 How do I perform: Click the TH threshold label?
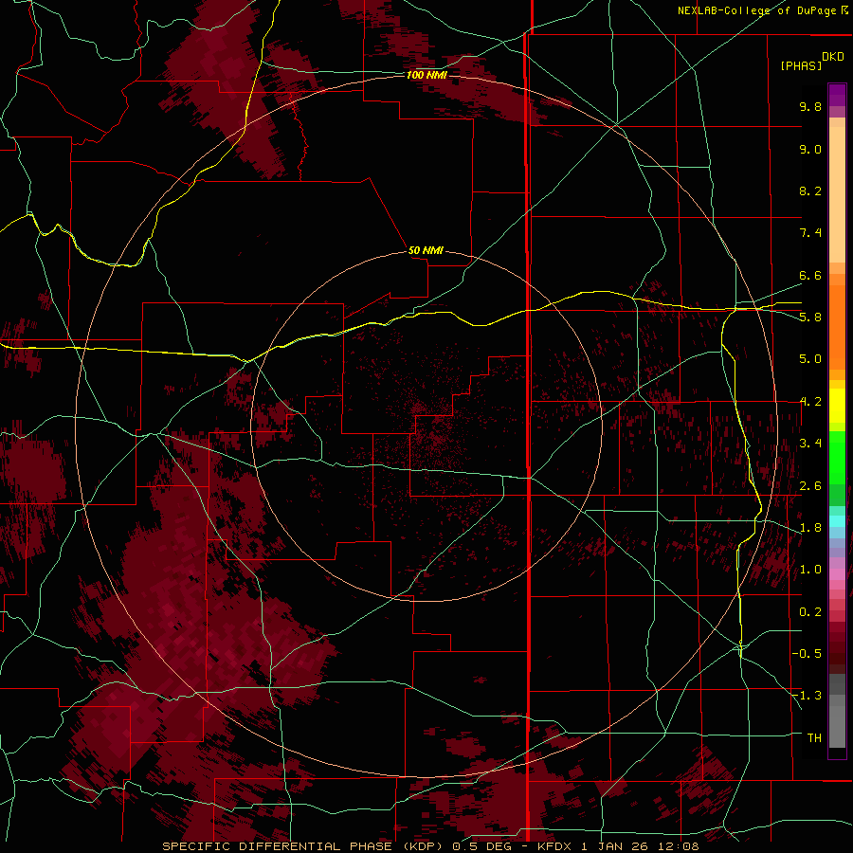point(814,738)
